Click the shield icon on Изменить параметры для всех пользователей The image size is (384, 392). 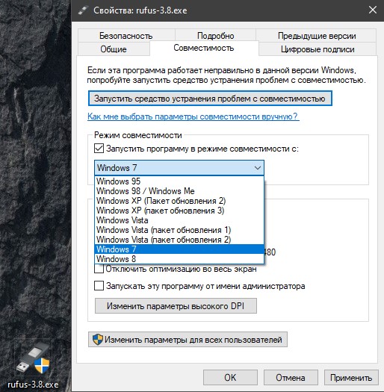[98, 340]
